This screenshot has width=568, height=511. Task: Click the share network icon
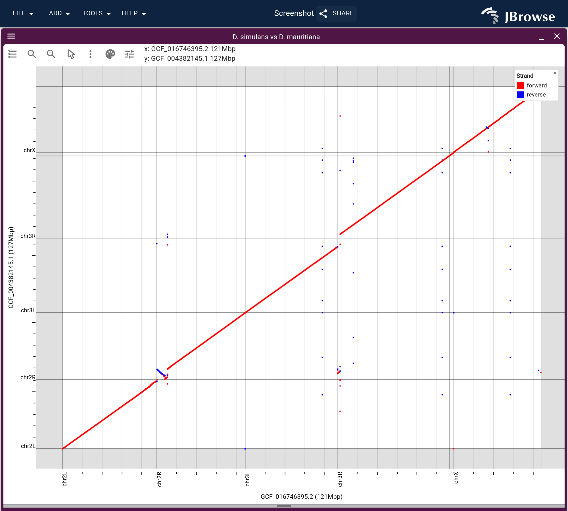pos(323,13)
